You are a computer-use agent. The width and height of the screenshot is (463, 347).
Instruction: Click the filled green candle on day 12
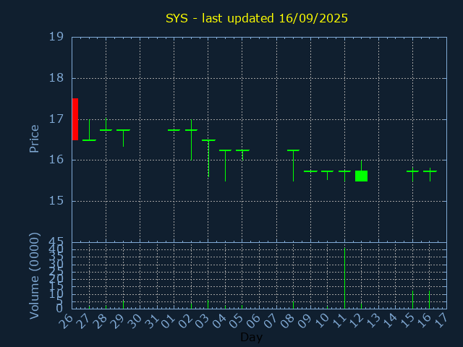point(361,176)
